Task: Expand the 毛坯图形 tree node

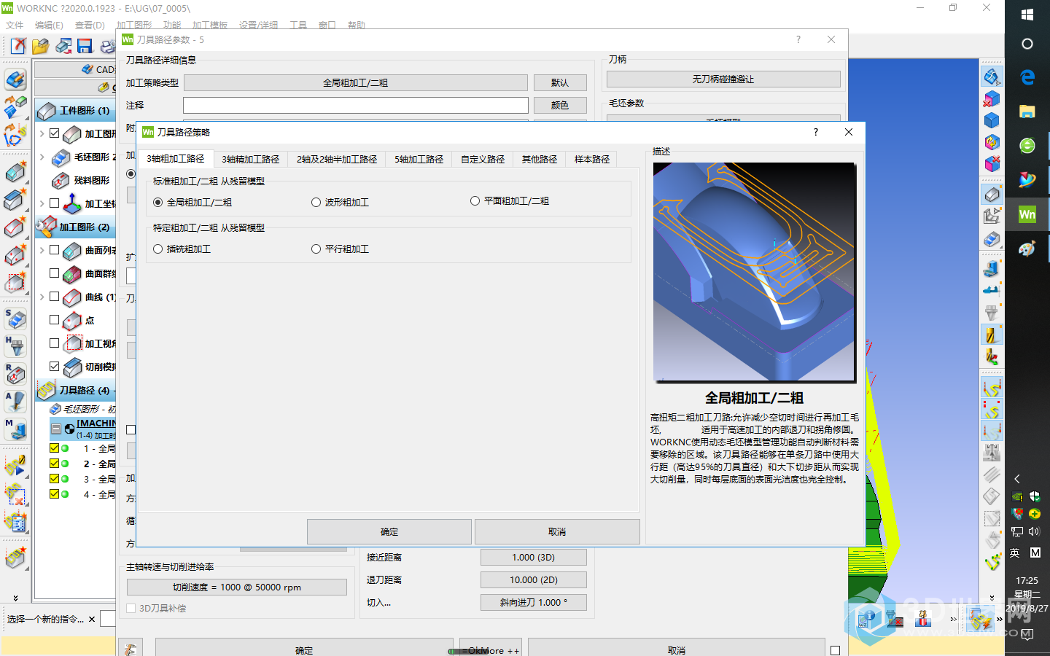Action: coord(42,157)
